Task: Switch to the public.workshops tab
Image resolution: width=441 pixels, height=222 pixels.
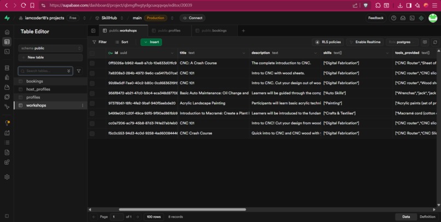Action: (123, 31)
